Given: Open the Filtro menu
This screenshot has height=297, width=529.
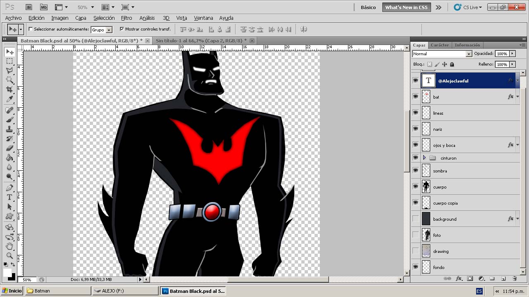Looking at the screenshot, I should pyautogui.click(x=126, y=18).
